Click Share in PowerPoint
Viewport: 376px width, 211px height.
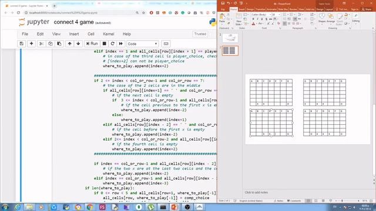click(367, 9)
